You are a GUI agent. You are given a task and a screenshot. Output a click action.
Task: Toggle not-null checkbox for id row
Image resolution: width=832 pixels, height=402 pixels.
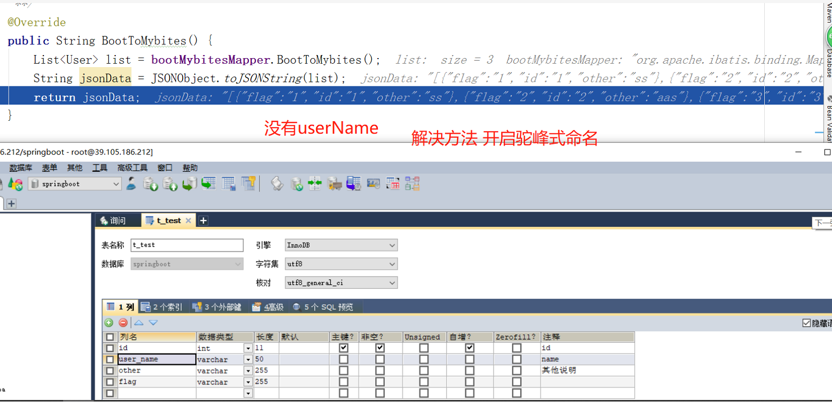pos(380,348)
